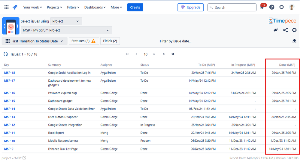Screen dimensions: 300x162
Task: Click summary Google Social Application Log in
Action: [69, 73]
